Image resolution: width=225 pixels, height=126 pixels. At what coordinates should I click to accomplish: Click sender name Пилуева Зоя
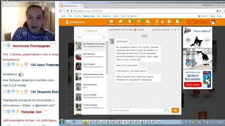point(31,112)
